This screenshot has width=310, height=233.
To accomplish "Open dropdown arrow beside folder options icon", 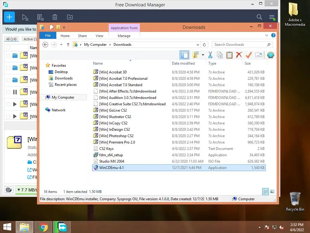I will [203, 55].
